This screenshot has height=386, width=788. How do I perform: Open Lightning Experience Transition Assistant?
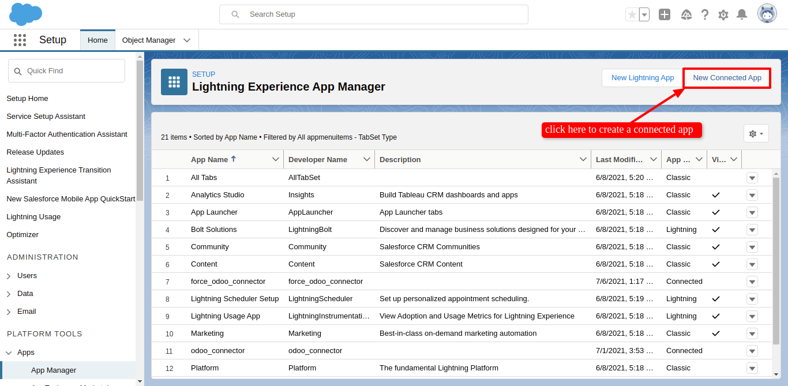pyautogui.click(x=59, y=175)
